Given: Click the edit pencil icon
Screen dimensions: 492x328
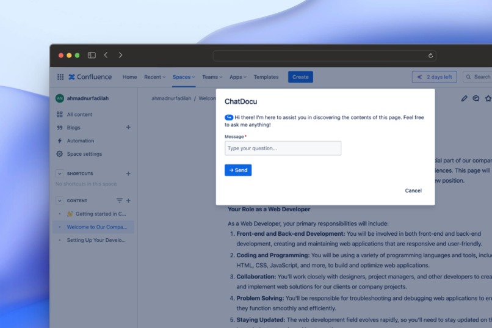Looking at the screenshot, I should click(x=464, y=98).
